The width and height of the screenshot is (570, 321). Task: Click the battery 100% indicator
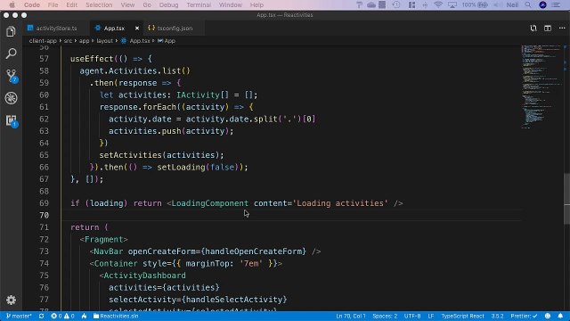coord(475,4)
